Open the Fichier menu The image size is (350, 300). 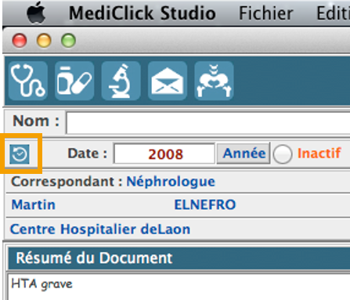tap(266, 13)
